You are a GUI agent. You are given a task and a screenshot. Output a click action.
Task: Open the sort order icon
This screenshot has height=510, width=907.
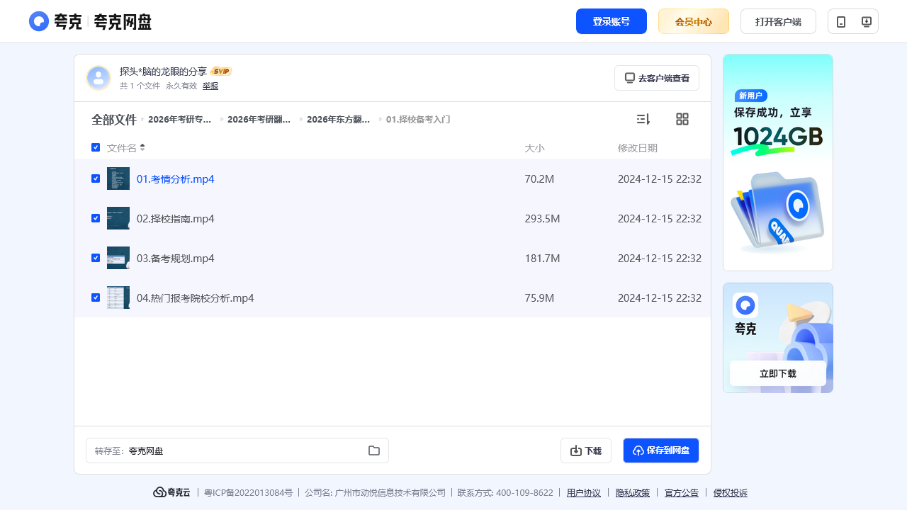pos(643,119)
